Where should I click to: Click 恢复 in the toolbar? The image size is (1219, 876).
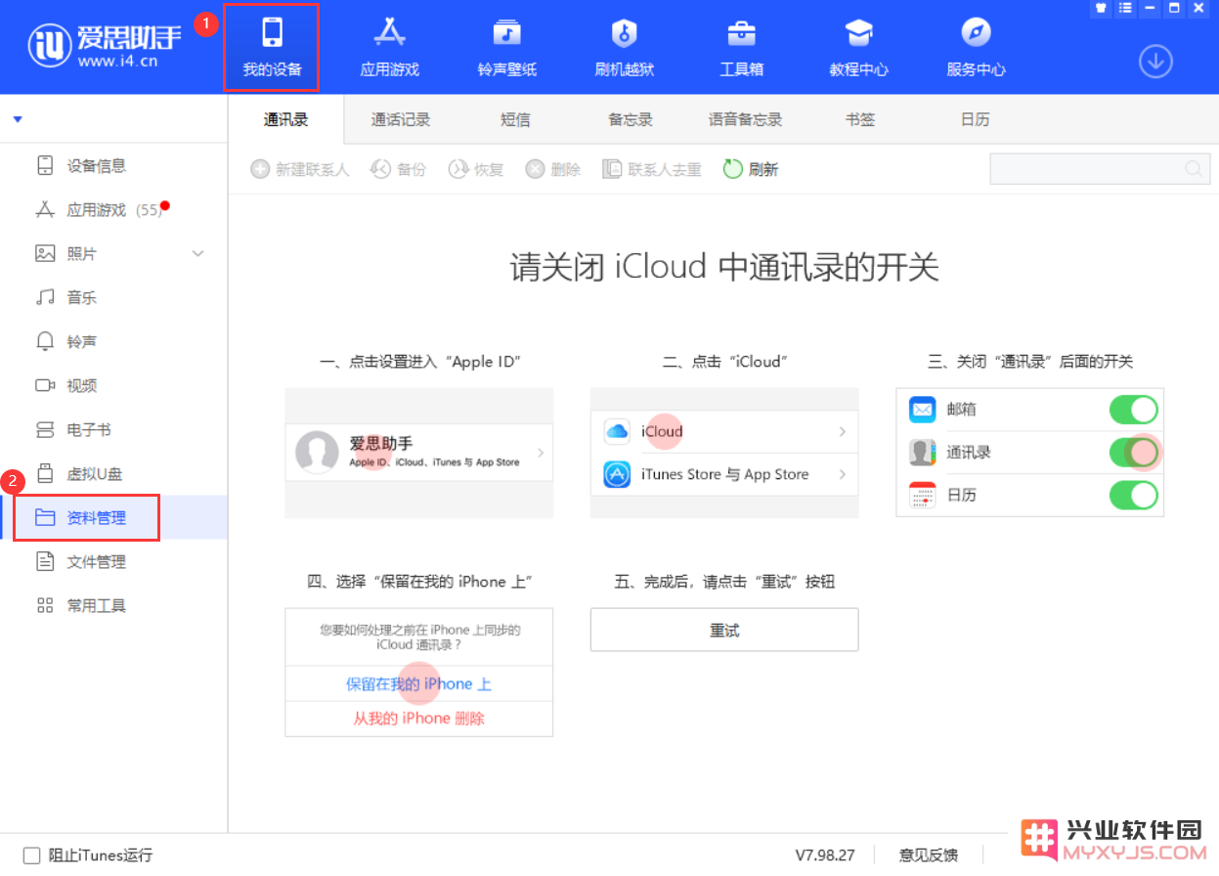point(475,170)
